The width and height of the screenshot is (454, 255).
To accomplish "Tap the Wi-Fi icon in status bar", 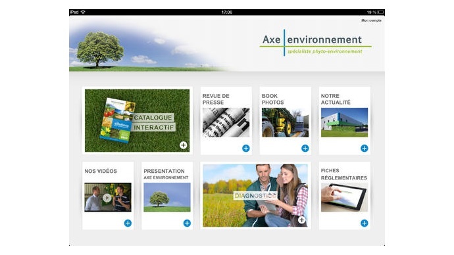I will point(83,12).
